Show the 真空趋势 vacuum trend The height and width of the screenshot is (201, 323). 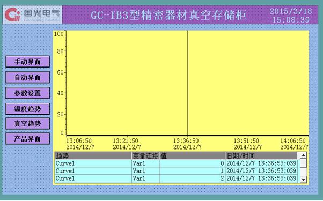click(27, 123)
